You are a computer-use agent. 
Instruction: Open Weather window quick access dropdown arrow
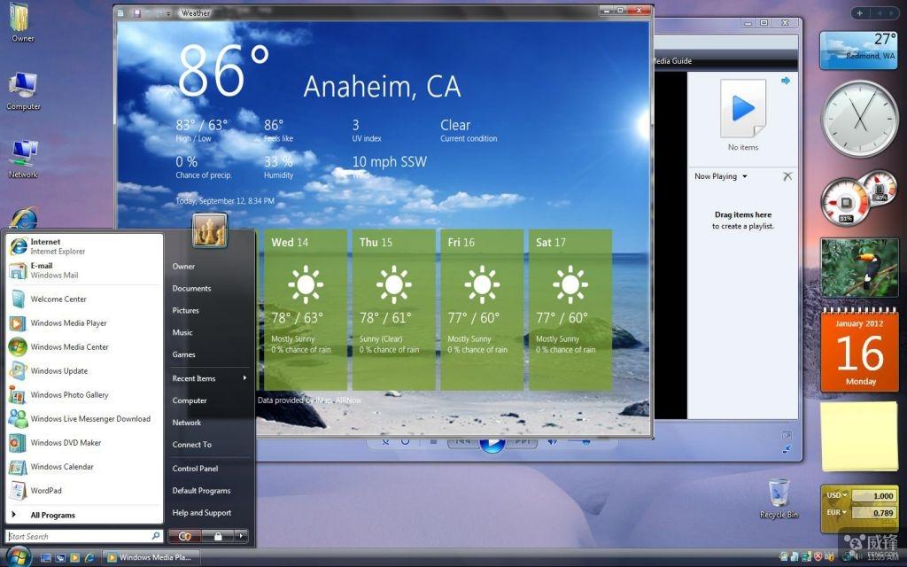tap(168, 12)
